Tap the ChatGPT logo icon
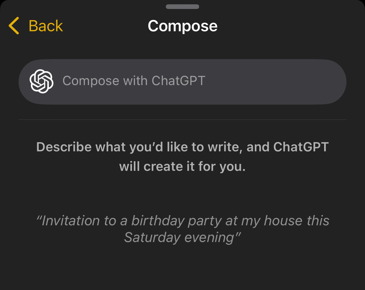Image resolution: width=365 pixels, height=290 pixels. point(41,81)
